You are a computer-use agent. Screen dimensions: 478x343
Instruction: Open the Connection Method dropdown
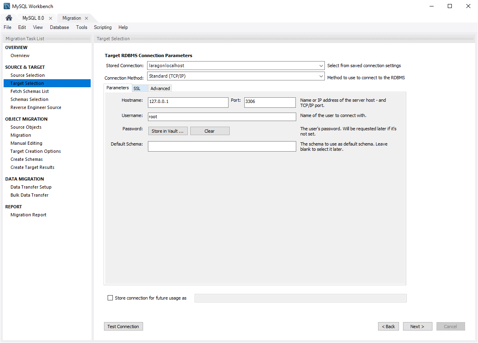point(321,76)
